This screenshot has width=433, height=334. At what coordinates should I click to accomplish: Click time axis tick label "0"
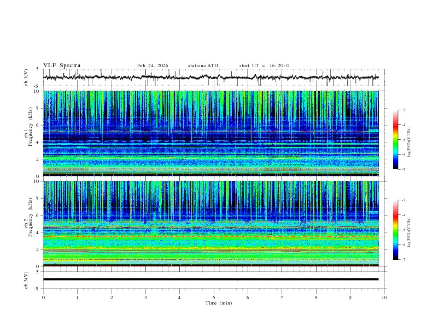point(43,297)
